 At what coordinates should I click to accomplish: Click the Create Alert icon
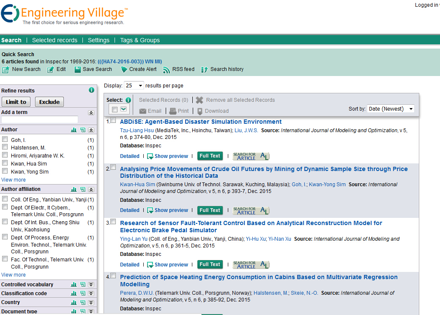tap(124, 70)
